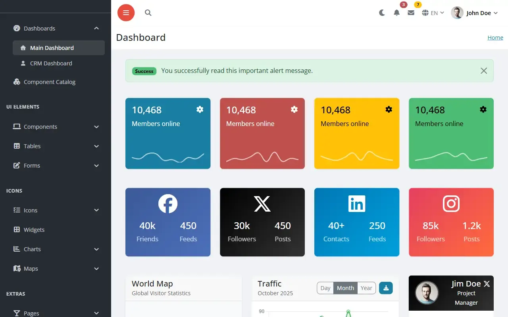Click the green Success badge

click(x=144, y=71)
